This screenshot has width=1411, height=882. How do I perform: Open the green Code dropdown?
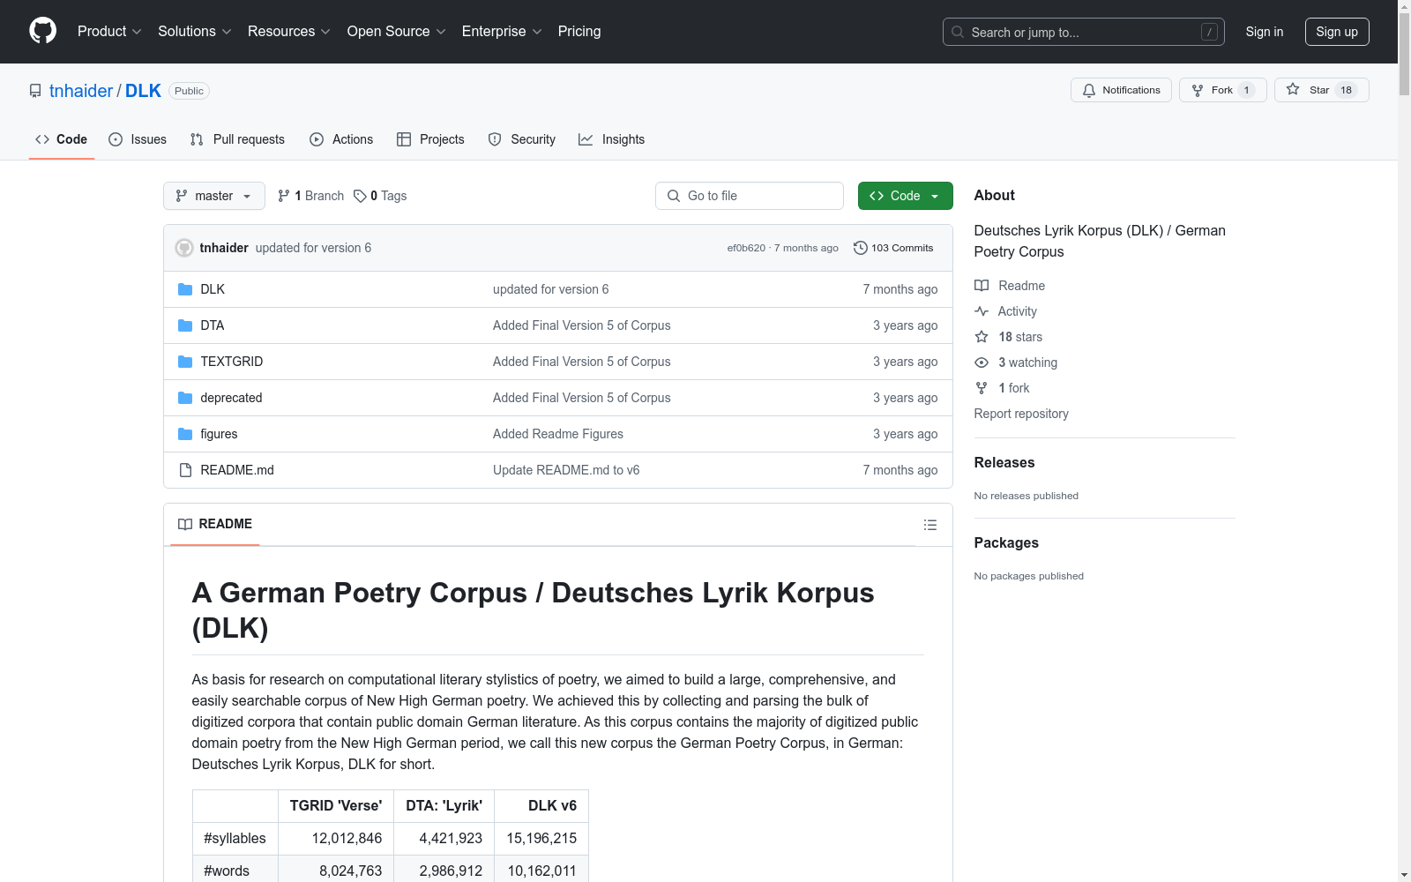point(905,196)
